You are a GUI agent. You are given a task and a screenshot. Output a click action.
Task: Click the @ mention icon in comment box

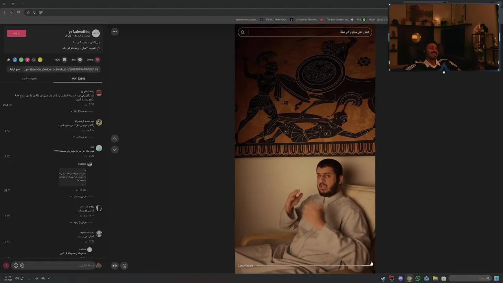pyautogui.click(x=22, y=265)
